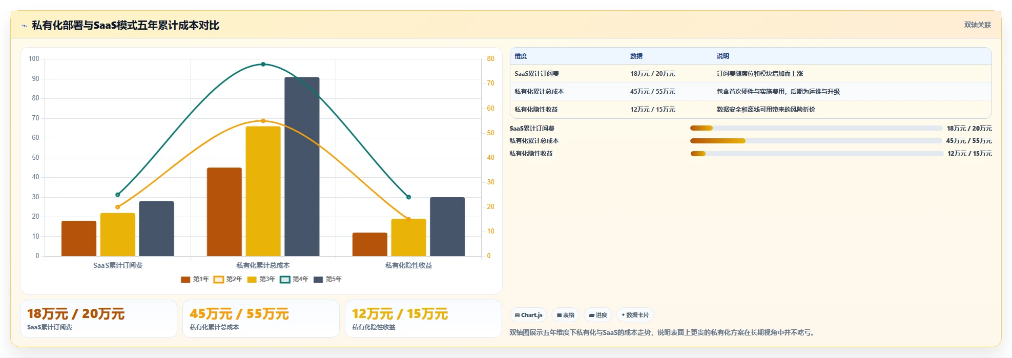Click the 双轴关联 badge in the header

[977, 25]
